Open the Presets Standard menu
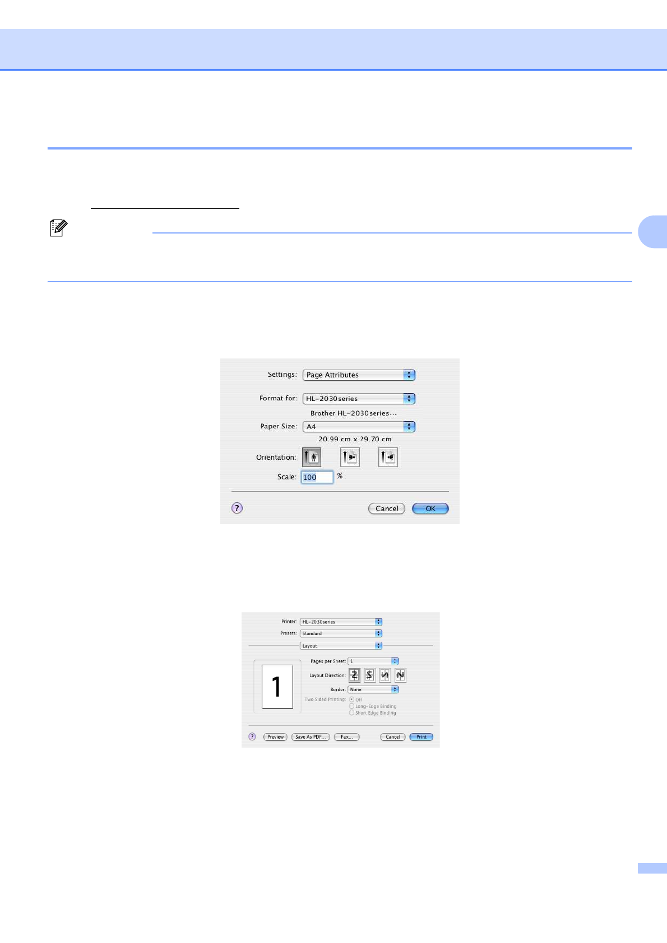The height and width of the screenshot is (943, 667). (341, 633)
